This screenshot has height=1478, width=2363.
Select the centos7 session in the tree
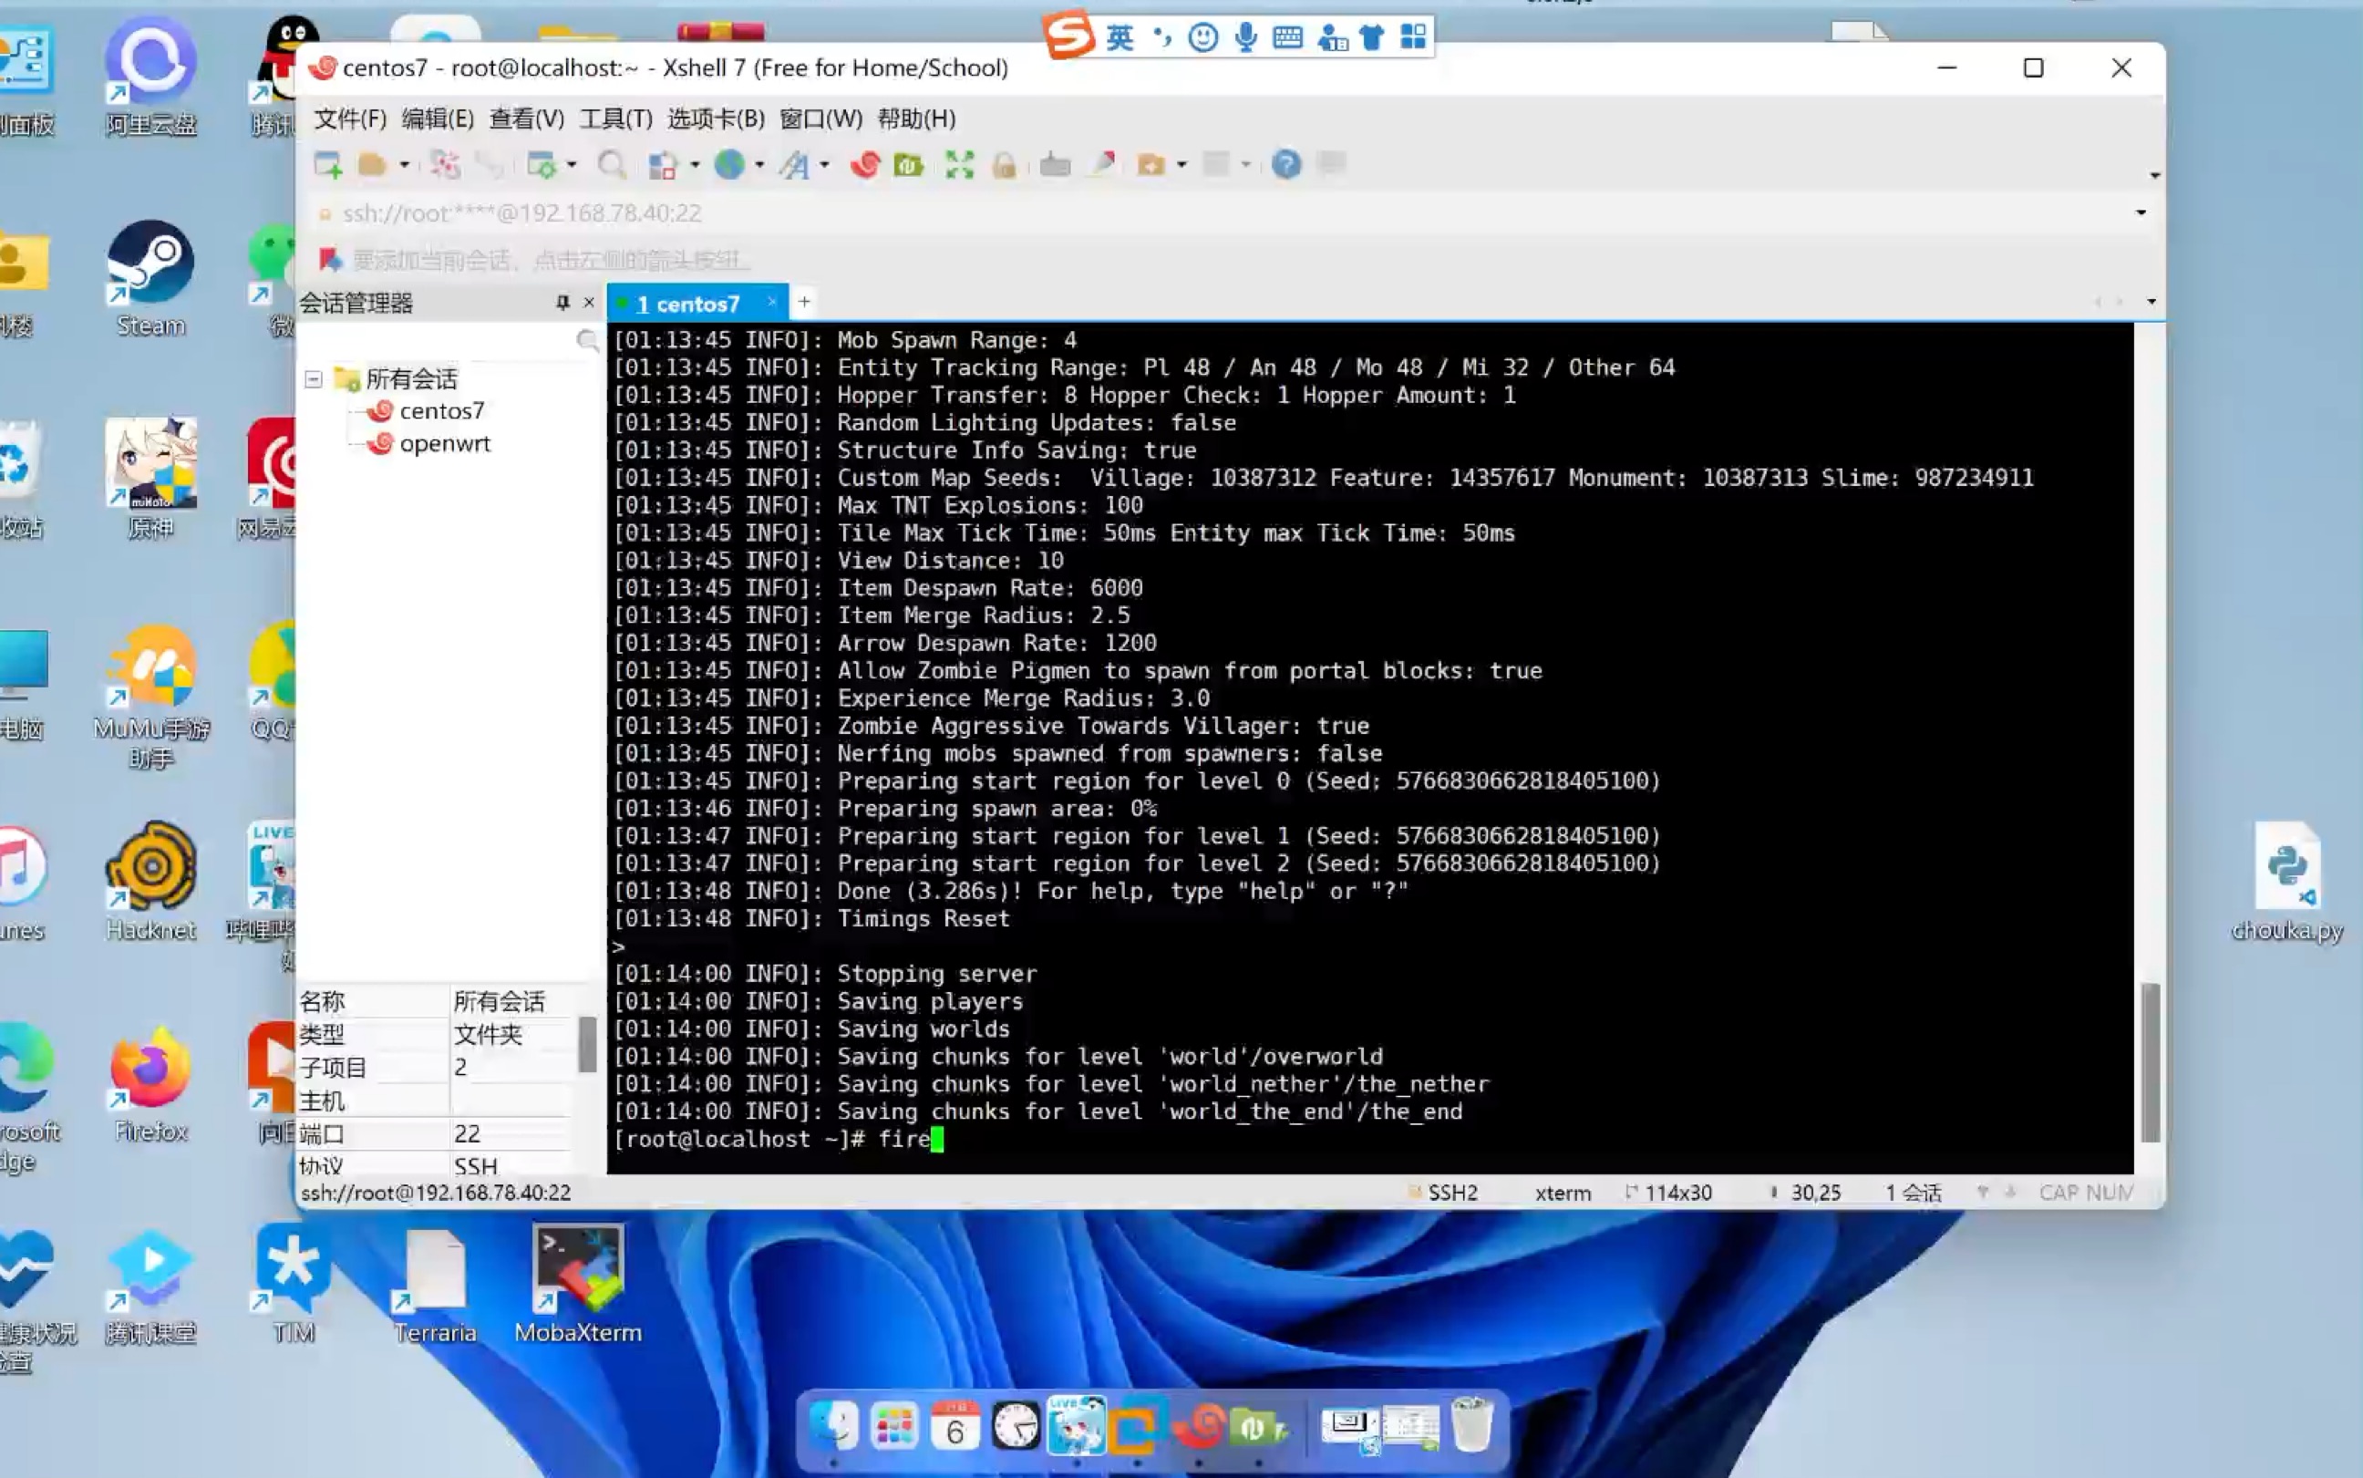point(442,410)
